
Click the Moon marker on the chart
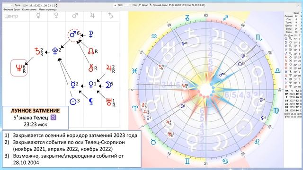click(182, 106)
